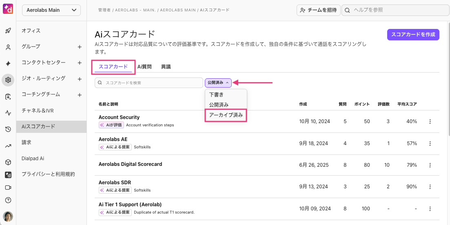Click the user avatar photo

click(x=8, y=216)
